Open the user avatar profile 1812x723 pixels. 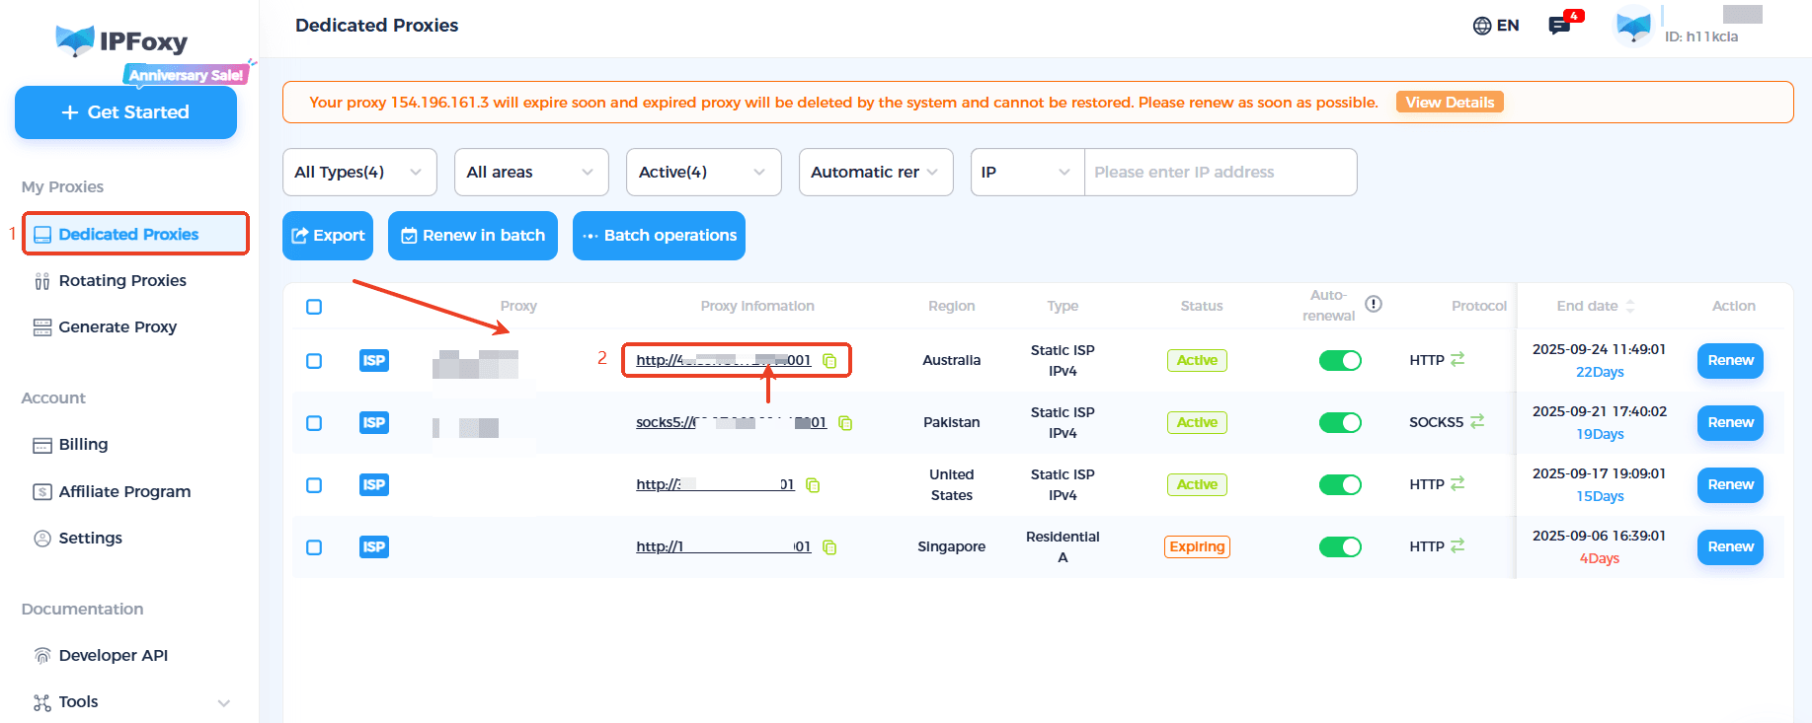[x=1633, y=25]
